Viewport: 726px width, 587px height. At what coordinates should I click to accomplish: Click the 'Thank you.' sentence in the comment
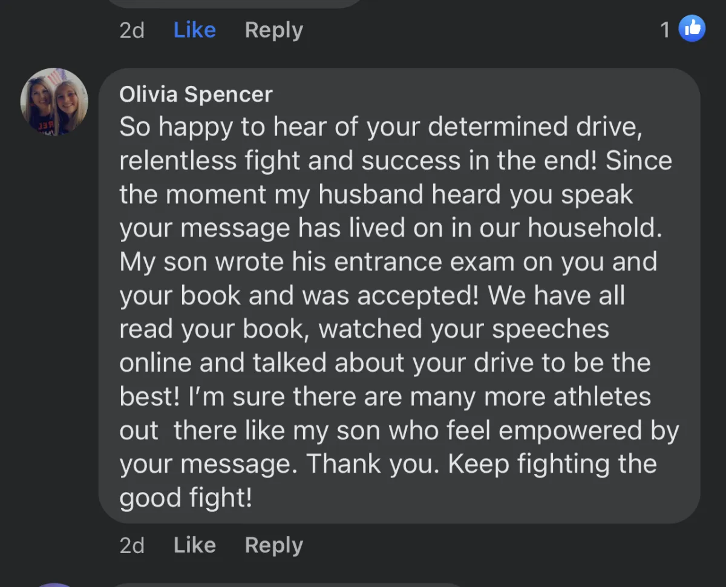click(374, 464)
